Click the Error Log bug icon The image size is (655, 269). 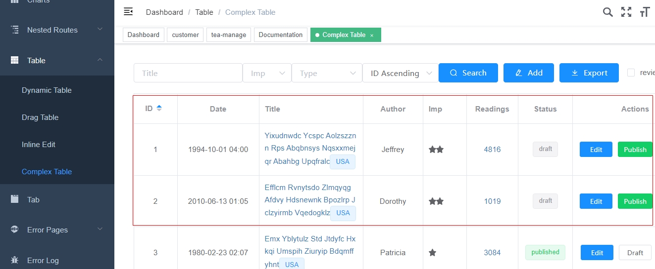(15, 260)
